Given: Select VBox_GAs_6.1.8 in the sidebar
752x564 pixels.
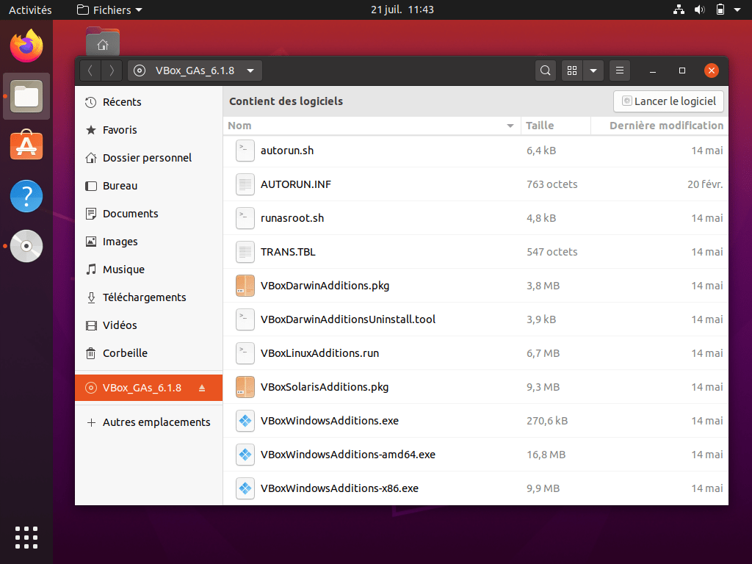Looking at the screenshot, I should (148, 388).
